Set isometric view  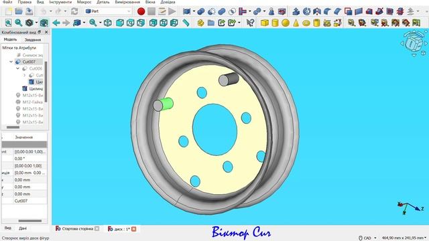point(107,23)
